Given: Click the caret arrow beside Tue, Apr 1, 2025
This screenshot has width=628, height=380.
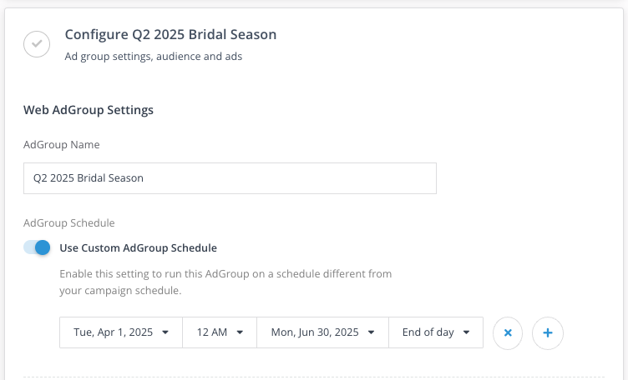Looking at the screenshot, I should tap(165, 332).
